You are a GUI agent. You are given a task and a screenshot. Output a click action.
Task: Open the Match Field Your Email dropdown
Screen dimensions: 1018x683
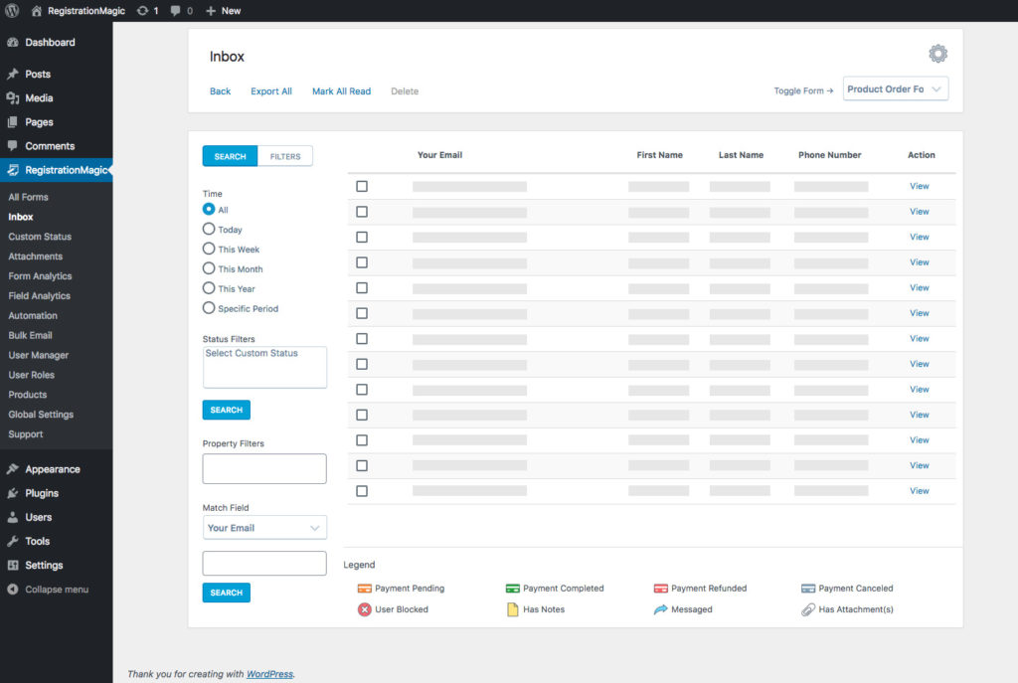[x=264, y=528]
